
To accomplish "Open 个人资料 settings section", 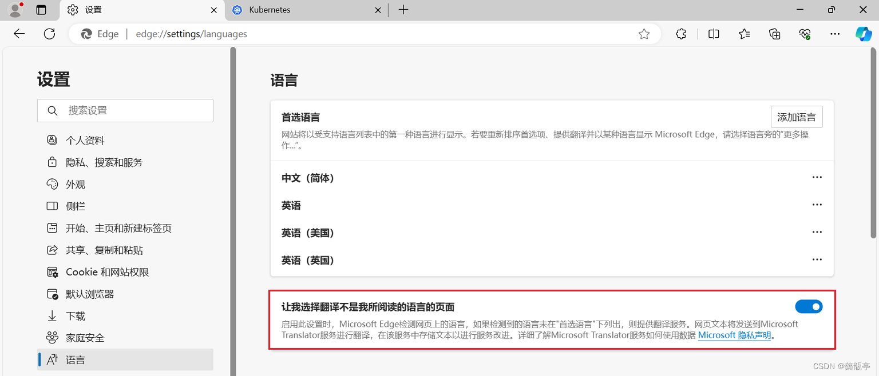I will [x=125, y=141].
